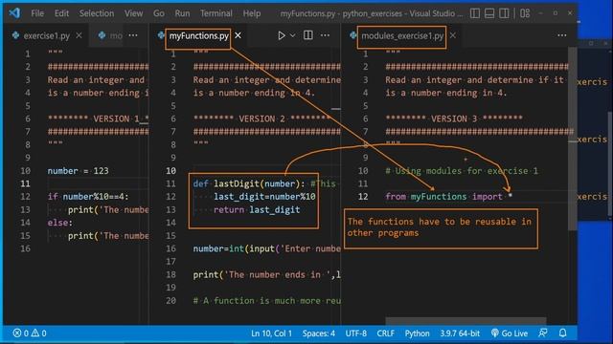This screenshot has width=613, height=344.
Task: Open the Terminal menu
Action: point(216,13)
